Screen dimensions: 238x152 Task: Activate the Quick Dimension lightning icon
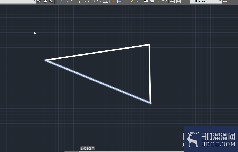coord(113,1)
